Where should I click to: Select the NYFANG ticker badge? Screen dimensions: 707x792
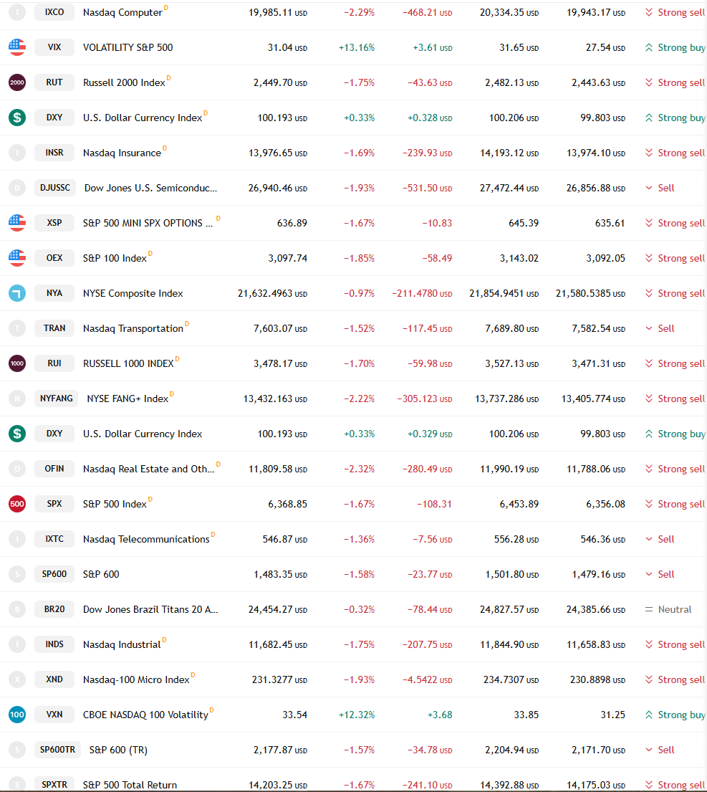[x=57, y=399]
